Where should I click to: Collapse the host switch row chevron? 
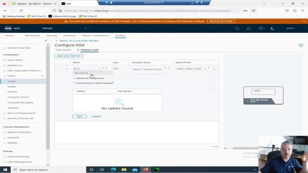pyautogui.click(x=67, y=69)
